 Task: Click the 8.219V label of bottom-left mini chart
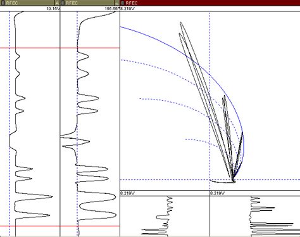click(127, 193)
